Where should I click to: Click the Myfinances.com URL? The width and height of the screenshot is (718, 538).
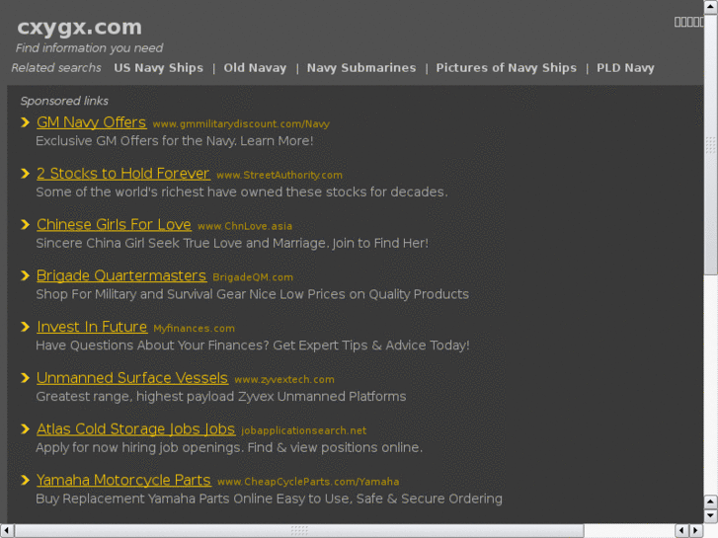[194, 329]
